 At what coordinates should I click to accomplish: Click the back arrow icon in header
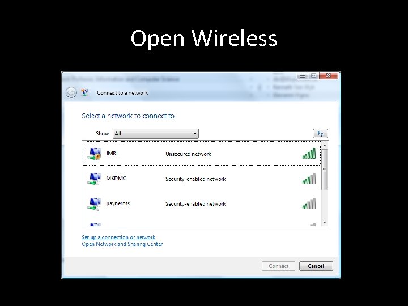71,92
